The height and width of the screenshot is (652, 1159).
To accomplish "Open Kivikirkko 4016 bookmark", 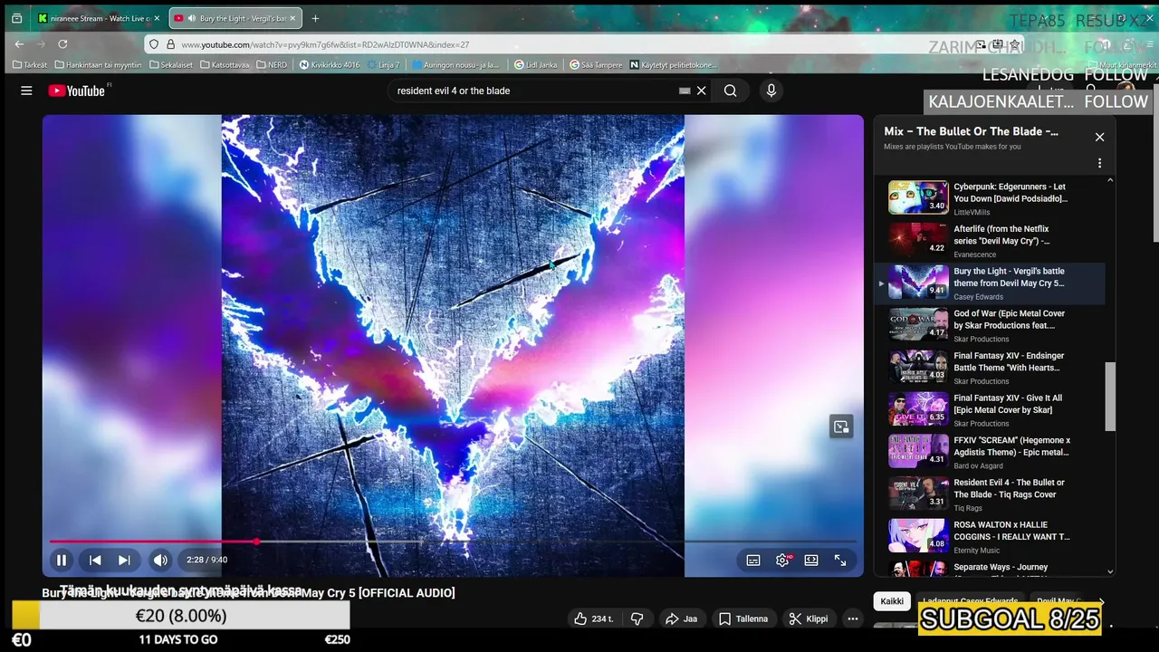I will click(x=330, y=65).
